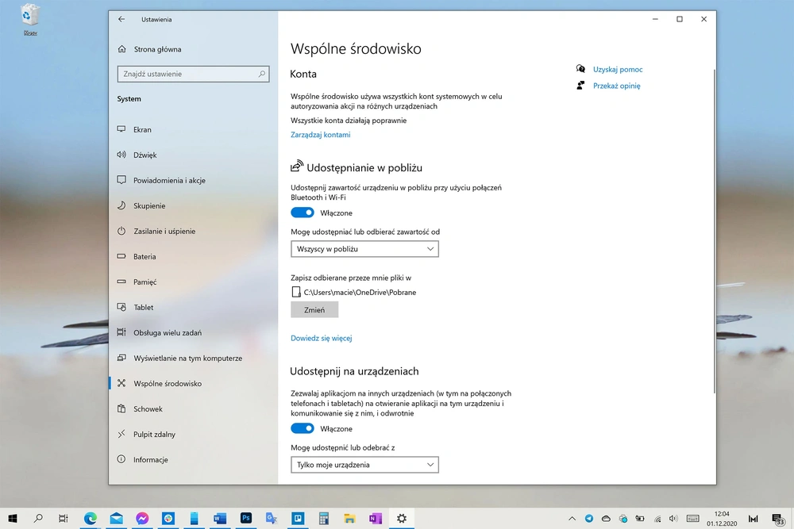The height and width of the screenshot is (529, 794).
Task: Click the settings window vertical scrollbar
Action: (x=714, y=231)
